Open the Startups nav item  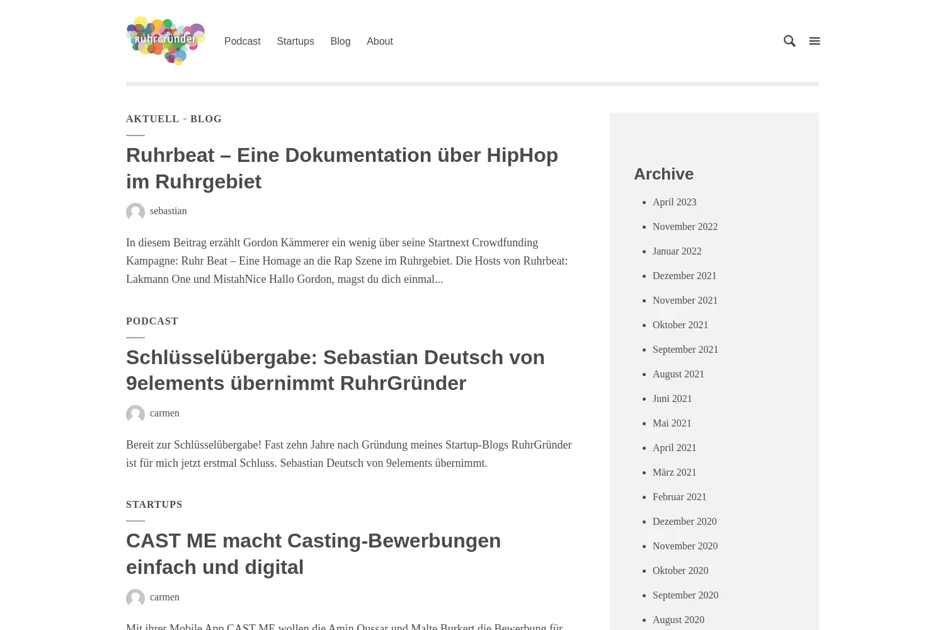pos(295,41)
